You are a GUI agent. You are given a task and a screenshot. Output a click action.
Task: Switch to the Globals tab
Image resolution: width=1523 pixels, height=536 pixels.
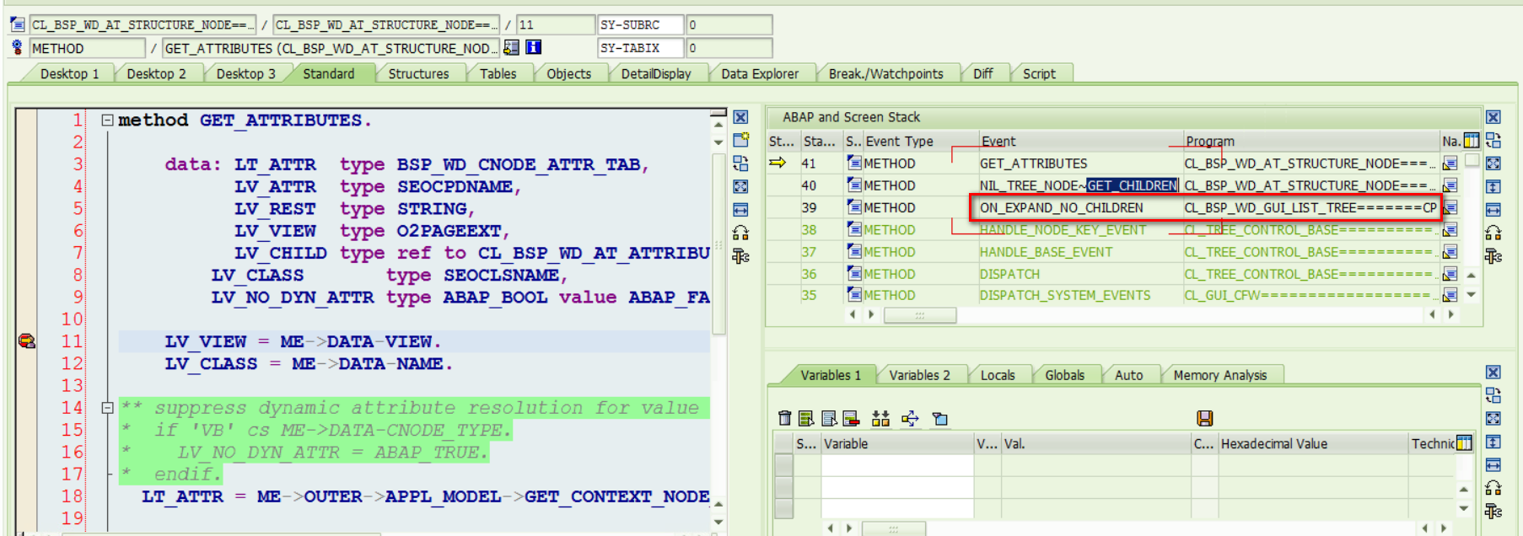[1064, 375]
